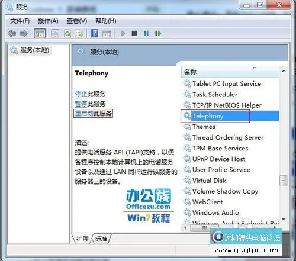Close the 服务 window
This screenshot has height=261, width=296.
coord(279,5)
